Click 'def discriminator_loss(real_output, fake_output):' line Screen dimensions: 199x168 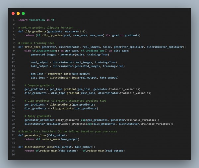click(x=57, y=147)
